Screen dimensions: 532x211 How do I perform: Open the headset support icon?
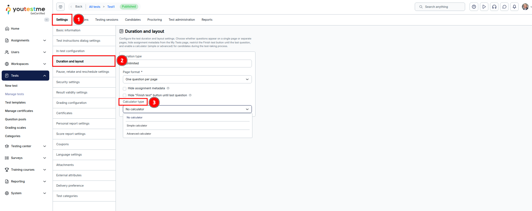click(494, 7)
